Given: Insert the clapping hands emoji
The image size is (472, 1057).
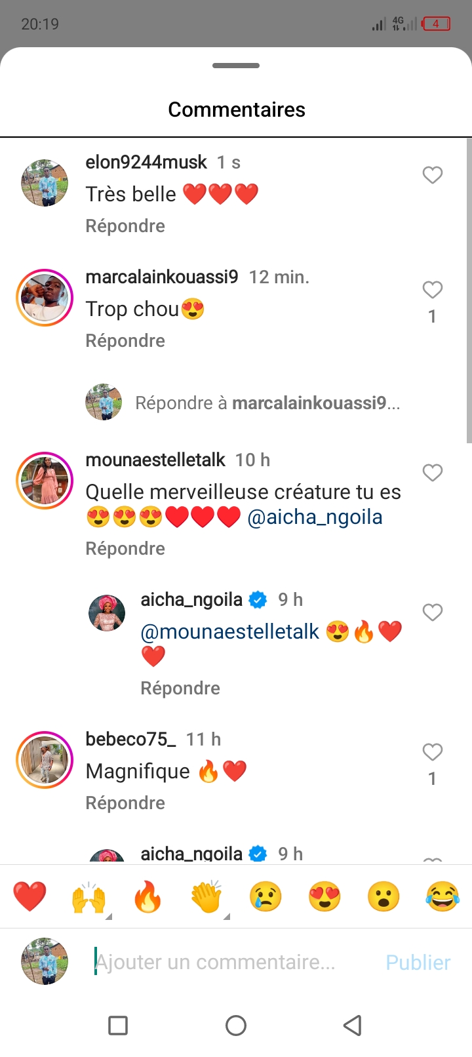Looking at the screenshot, I should (206, 896).
